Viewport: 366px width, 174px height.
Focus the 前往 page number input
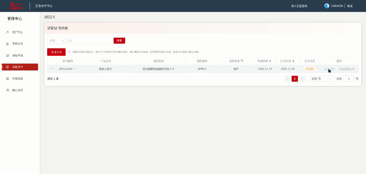[349, 79]
